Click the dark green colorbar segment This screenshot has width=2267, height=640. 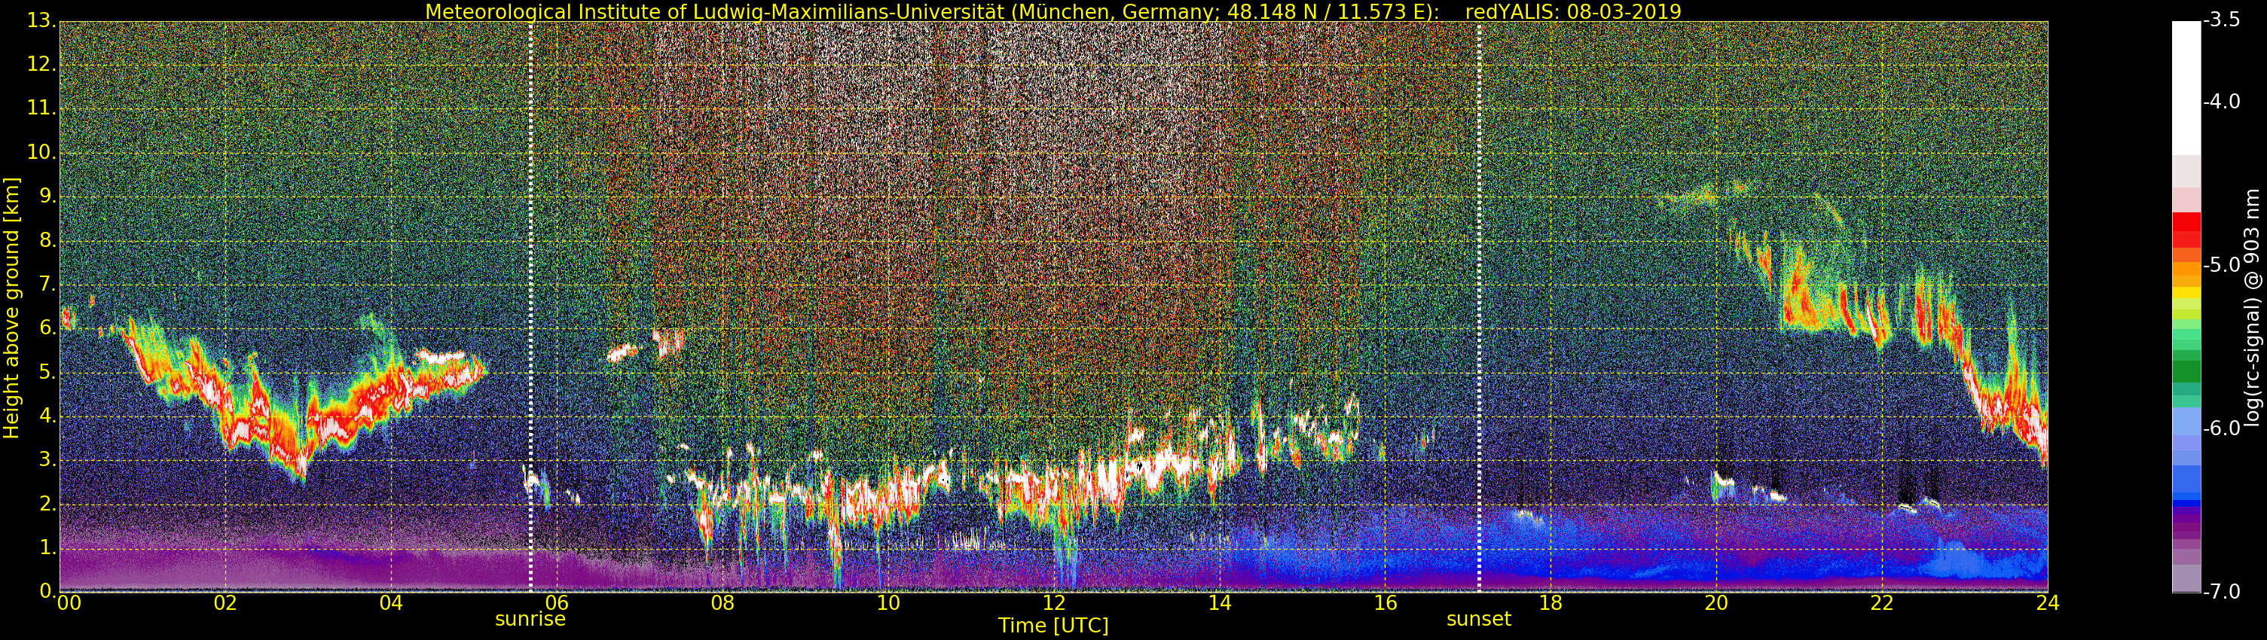[x=2186, y=371]
